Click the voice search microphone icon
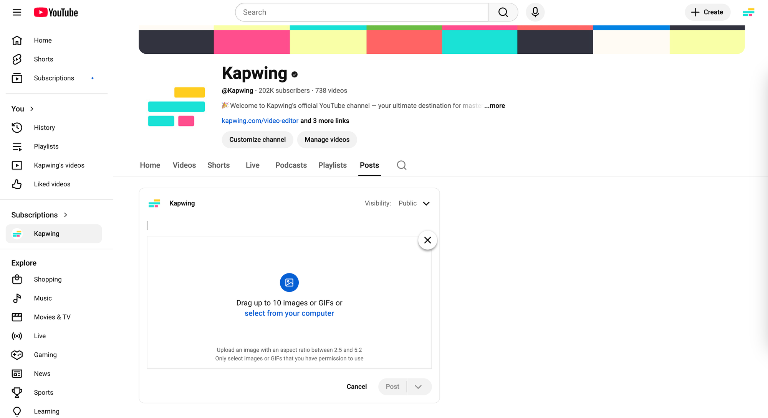Viewport: 768px width, 418px height. 535,12
